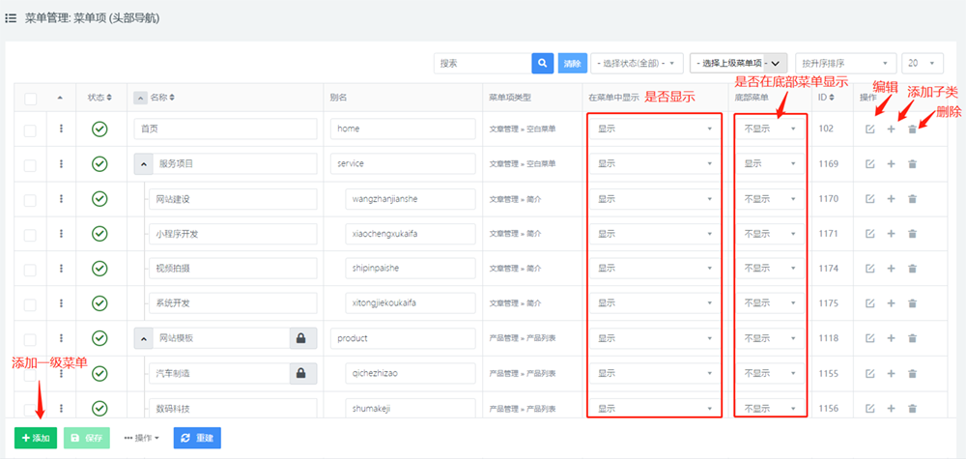The width and height of the screenshot is (966, 459).
Task: Click green status check for 小程序开发 row
Action: (99, 234)
